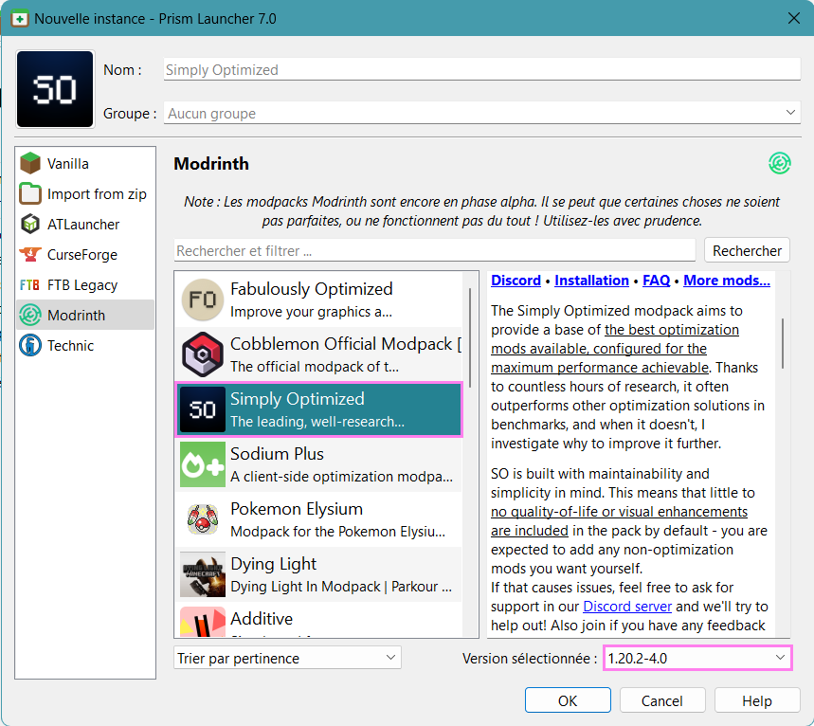Click the Sodium Plus green icon
Screen dimensions: 814x726
(x=203, y=464)
